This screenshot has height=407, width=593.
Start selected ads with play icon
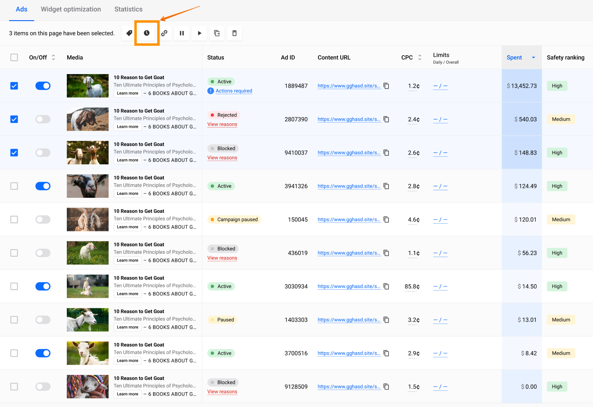click(x=200, y=33)
